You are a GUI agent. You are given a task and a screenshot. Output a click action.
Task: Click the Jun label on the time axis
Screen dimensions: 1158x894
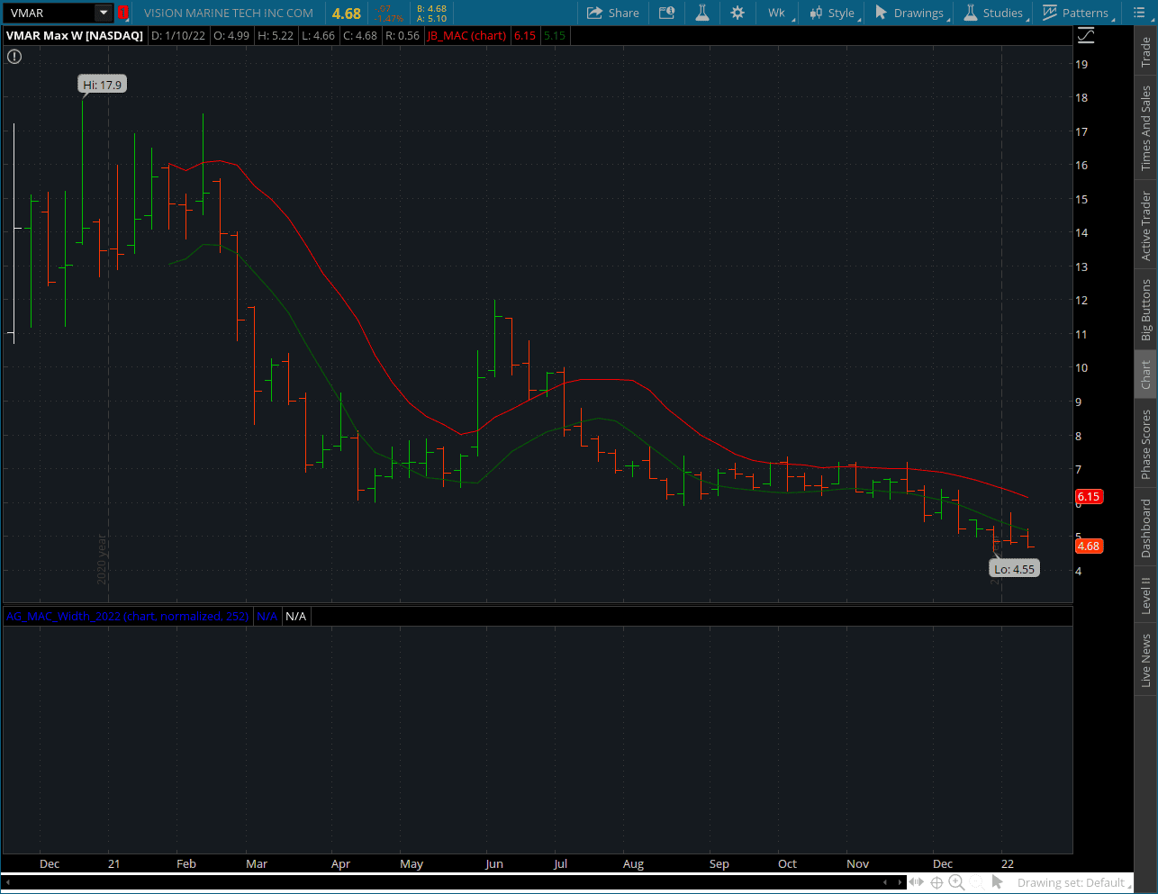494,863
